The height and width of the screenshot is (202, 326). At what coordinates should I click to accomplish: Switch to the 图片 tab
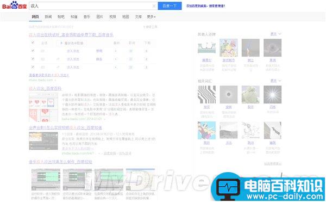[99, 17]
